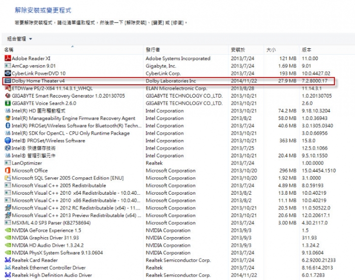Viewport: 355px width, 280px height.
Task: Click the Realtek High Definition Audio Driver icon
Action: [x=8, y=275]
